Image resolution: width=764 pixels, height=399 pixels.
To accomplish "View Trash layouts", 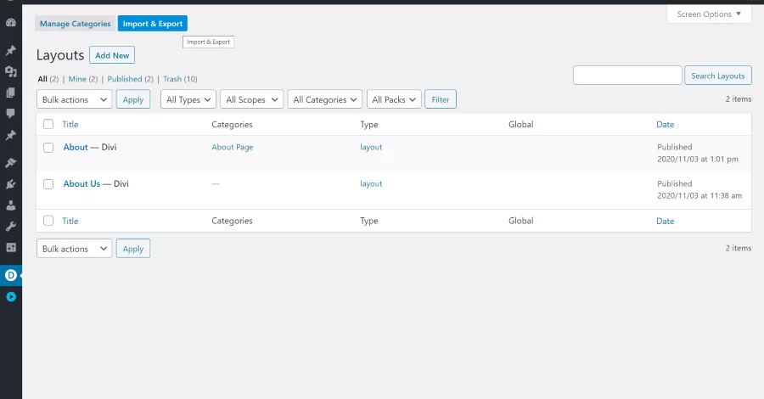I will point(172,79).
